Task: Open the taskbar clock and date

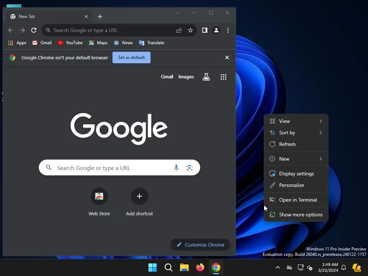Action: click(328, 267)
